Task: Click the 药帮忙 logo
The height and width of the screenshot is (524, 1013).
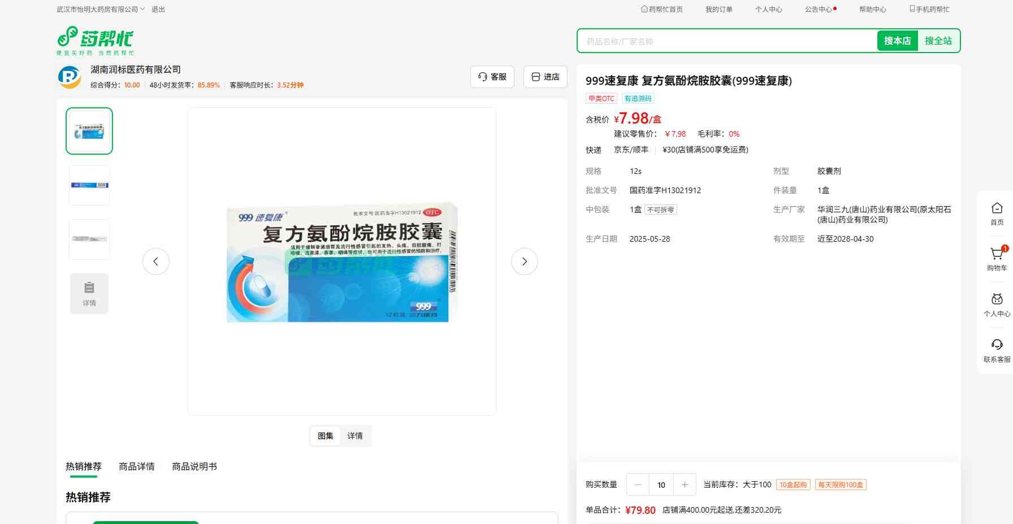Action: [x=95, y=41]
